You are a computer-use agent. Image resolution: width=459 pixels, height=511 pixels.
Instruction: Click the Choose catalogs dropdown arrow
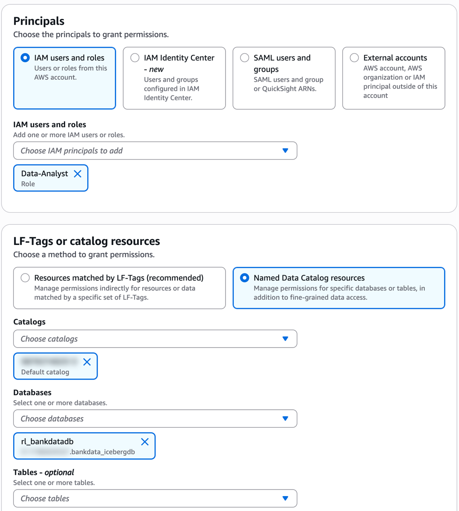tap(285, 339)
